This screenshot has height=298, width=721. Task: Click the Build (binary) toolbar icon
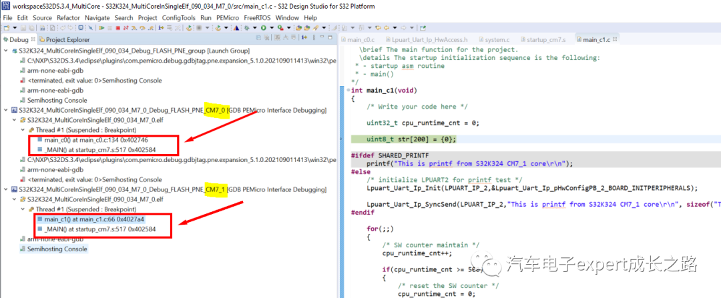point(42,27)
